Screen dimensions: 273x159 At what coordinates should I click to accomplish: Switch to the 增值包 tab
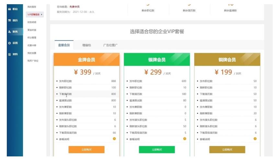click(86, 45)
